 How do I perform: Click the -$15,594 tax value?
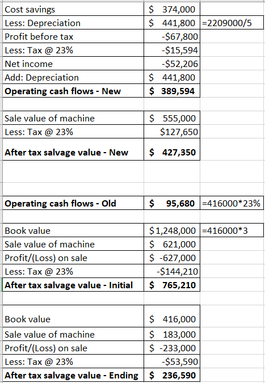172,50
